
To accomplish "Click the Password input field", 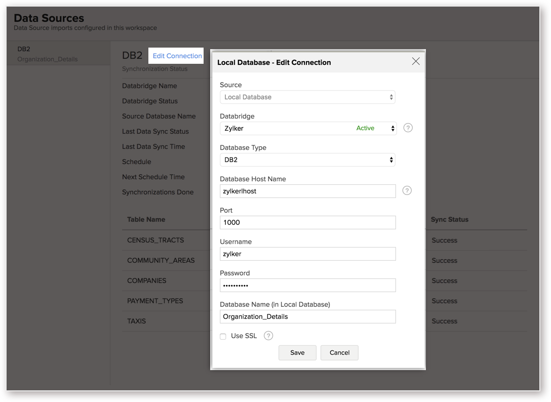I will 308,286.
